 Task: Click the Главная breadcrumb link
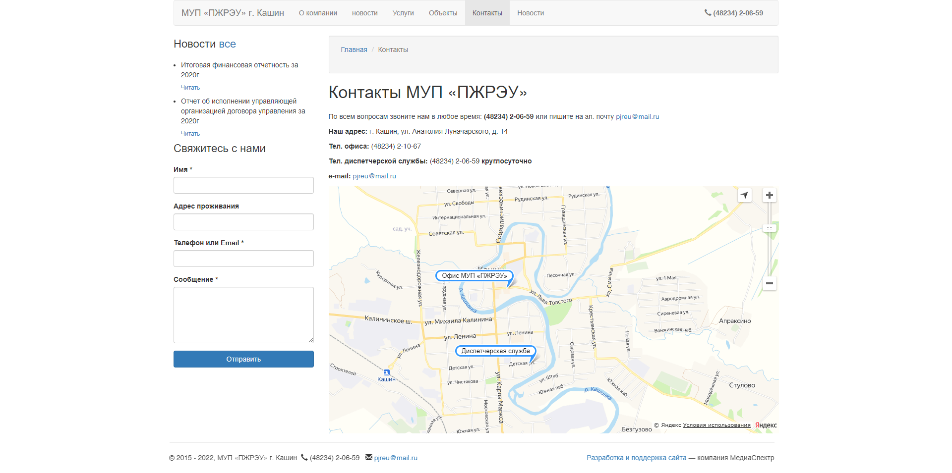[x=354, y=50]
